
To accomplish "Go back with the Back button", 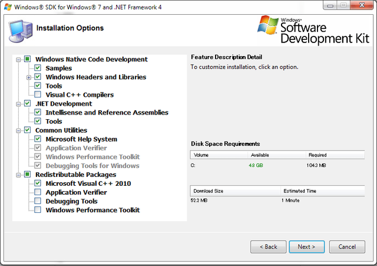I will 269,247.
